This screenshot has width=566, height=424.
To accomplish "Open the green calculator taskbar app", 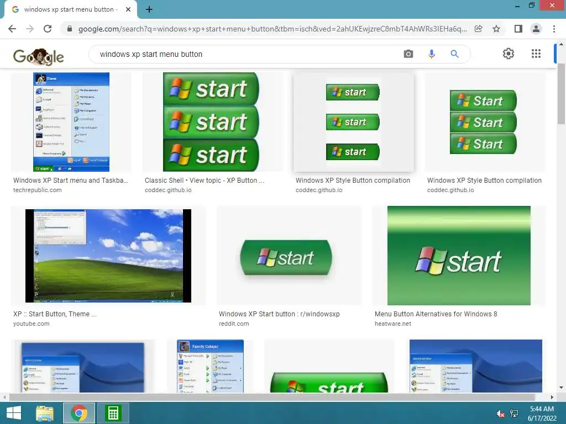I will pyautogui.click(x=113, y=413).
